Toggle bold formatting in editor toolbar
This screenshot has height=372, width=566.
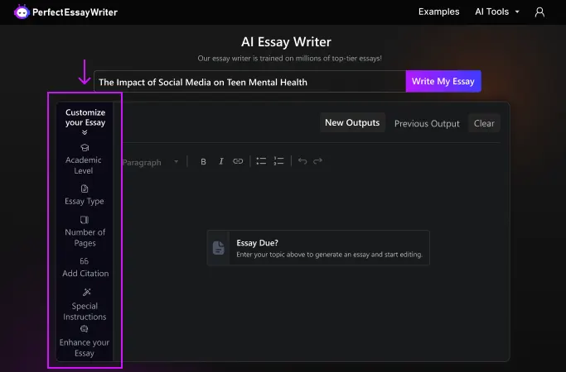tap(203, 162)
